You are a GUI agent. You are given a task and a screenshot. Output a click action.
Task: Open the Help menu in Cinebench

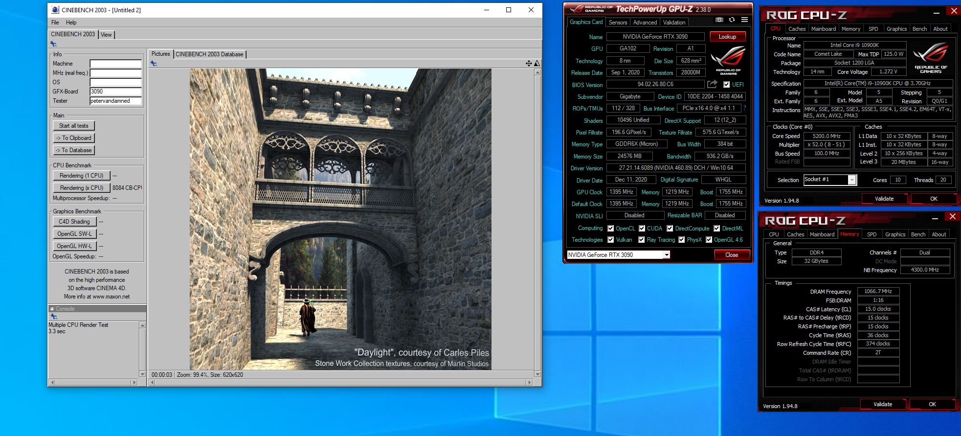tap(71, 23)
